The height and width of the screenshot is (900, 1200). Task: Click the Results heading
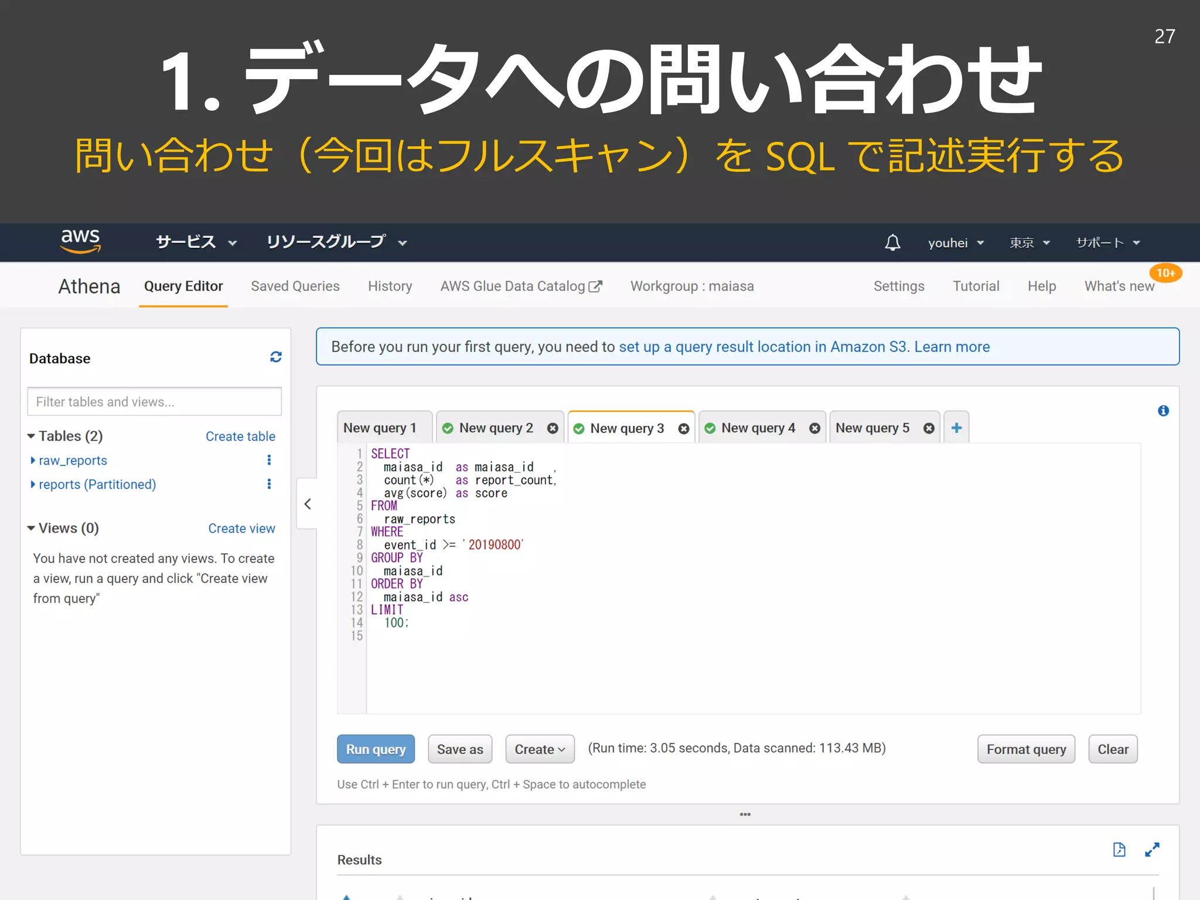359,860
